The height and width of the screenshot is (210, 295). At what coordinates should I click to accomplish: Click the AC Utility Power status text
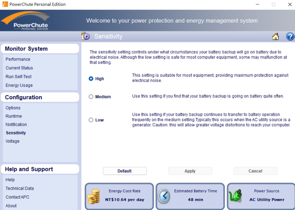[267, 199]
